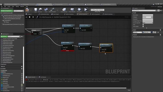Toggle visibility of SkillPoints variable
This screenshot has width=163, height=92.
(22, 81)
